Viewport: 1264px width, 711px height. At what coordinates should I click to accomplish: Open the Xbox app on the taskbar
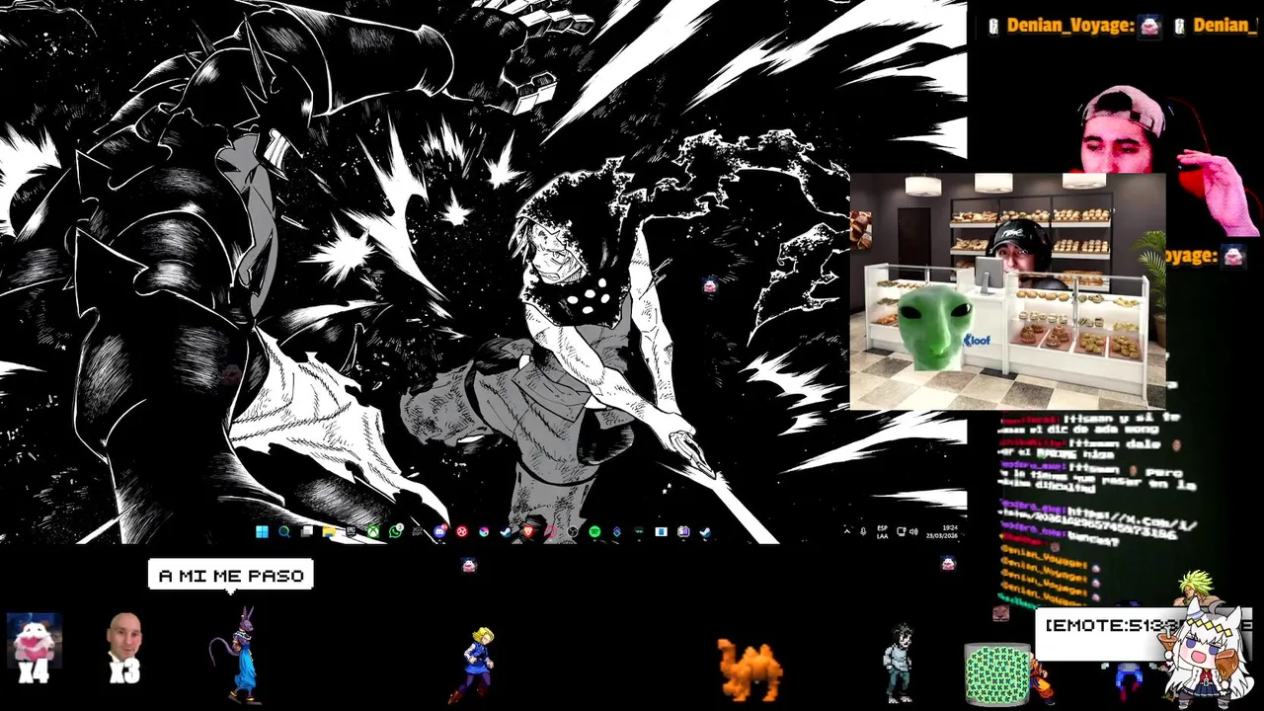(x=373, y=531)
